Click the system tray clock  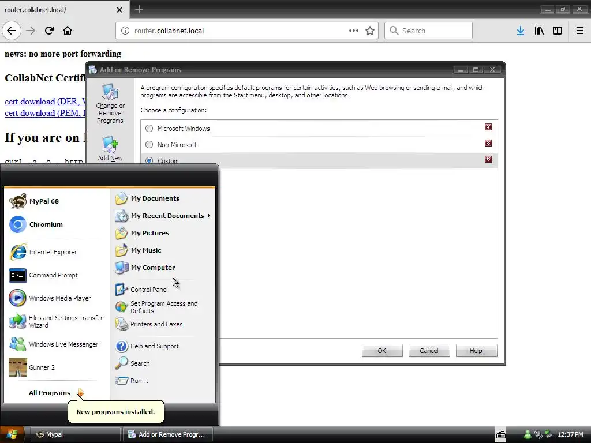pos(570,434)
